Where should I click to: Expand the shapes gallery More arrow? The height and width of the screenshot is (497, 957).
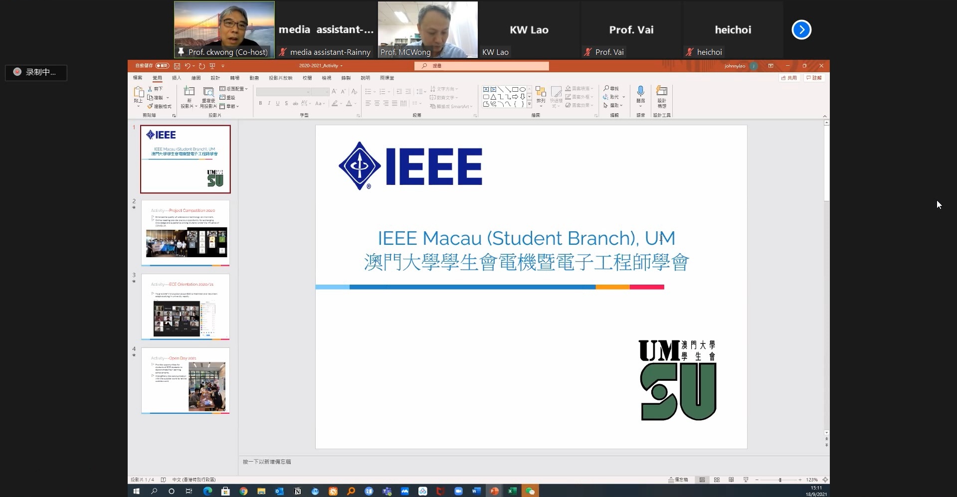point(529,105)
